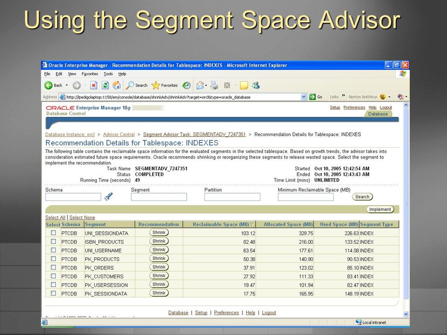Click the Search button beside filters

coord(362,197)
